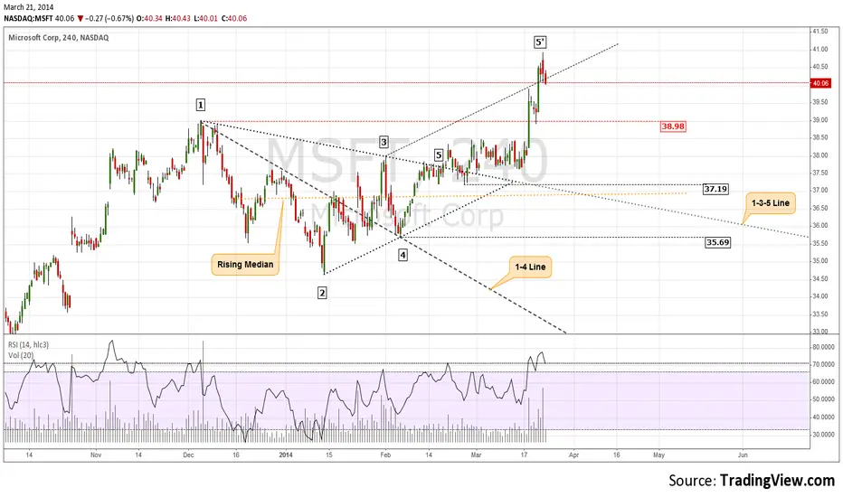The image size is (843, 497).
Task: Click the 39.00 price axis value
Action: coord(819,120)
